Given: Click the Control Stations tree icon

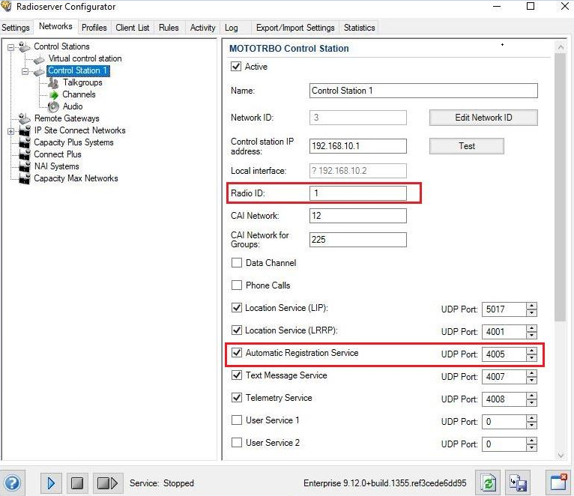Looking at the screenshot, I should click(x=25, y=47).
